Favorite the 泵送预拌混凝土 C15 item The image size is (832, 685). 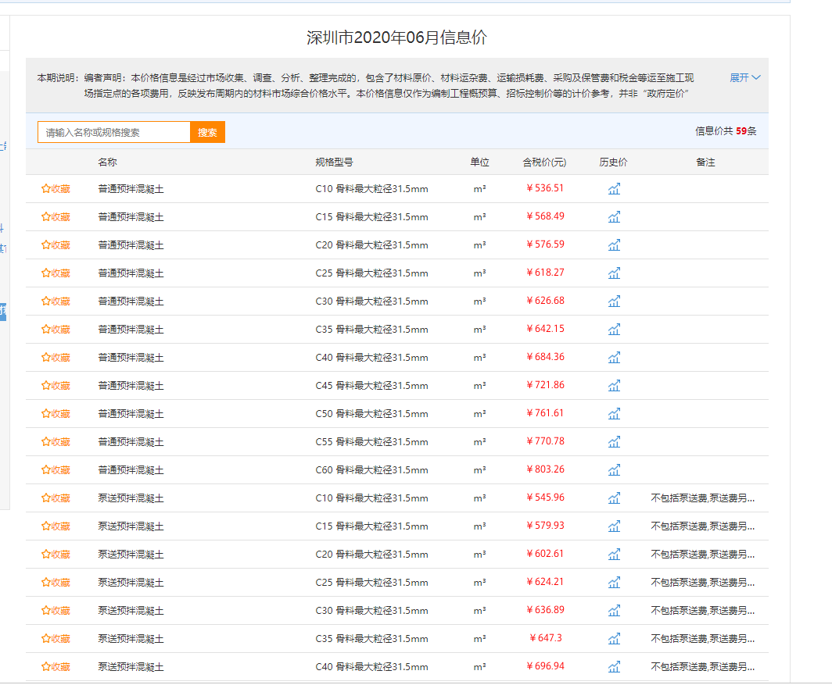[x=56, y=526]
